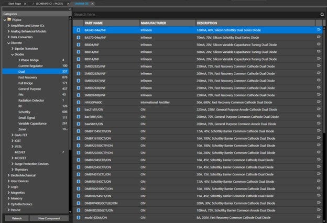
Task: Click place-part icon on DMBRB2545CT/ON row
Action: click(x=319, y=195)
